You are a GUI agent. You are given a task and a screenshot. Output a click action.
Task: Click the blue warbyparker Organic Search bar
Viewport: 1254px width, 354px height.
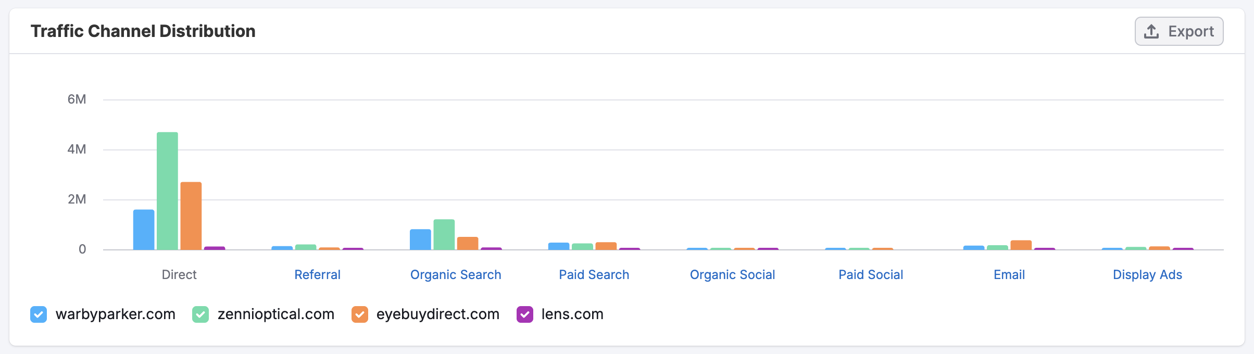420,239
